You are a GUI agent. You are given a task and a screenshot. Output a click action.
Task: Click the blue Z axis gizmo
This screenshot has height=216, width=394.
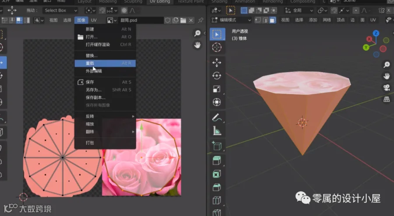[376, 33]
